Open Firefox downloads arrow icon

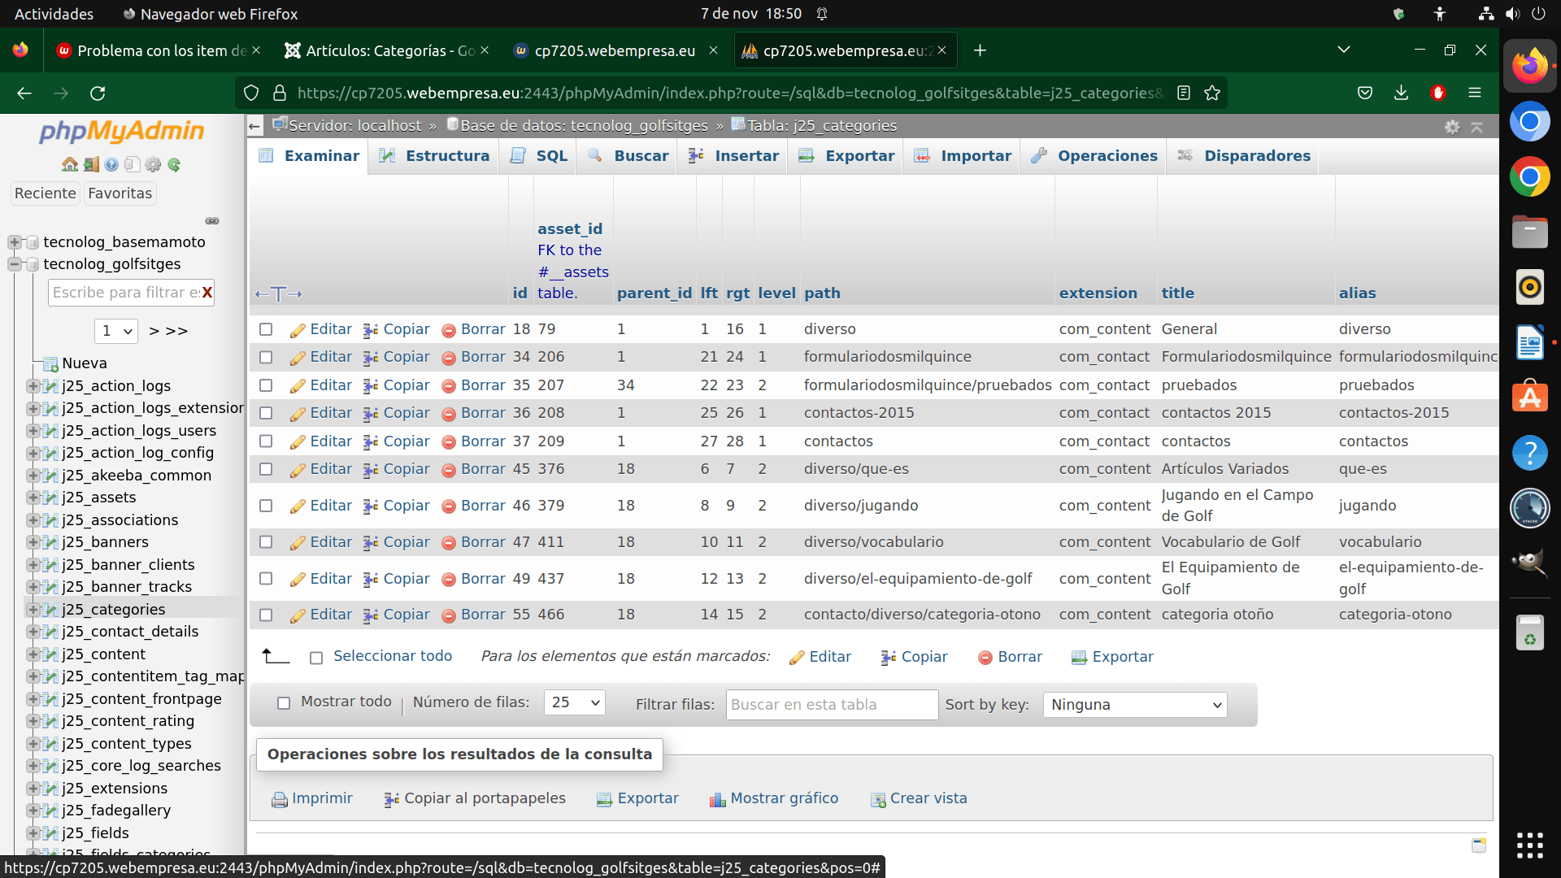pos(1401,93)
